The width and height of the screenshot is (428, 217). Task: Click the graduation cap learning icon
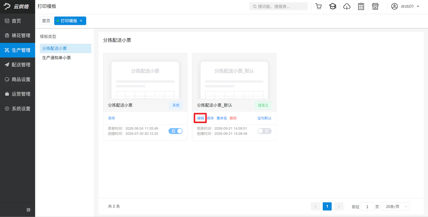[333, 6]
